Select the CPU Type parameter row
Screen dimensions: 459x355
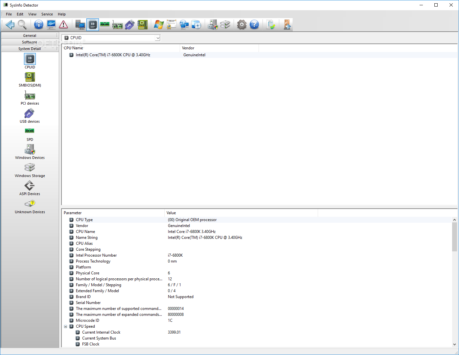[257, 220]
